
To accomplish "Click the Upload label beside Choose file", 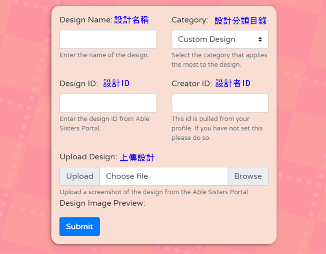I will pos(80,176).
